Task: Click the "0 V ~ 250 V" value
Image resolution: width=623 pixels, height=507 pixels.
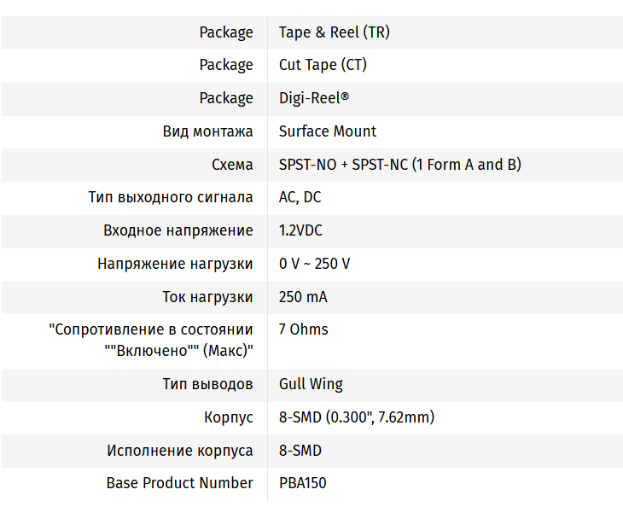Action: pyautogui.click(x=314, y=264)
